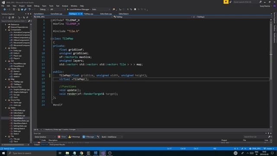Select MainMenuState.cpp in Solution Explorer
This screenshot has width=277, height=156.
tap(21, 121)
